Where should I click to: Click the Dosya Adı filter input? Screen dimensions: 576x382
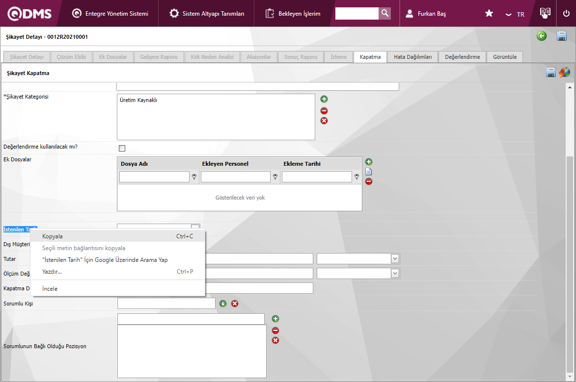154,177
